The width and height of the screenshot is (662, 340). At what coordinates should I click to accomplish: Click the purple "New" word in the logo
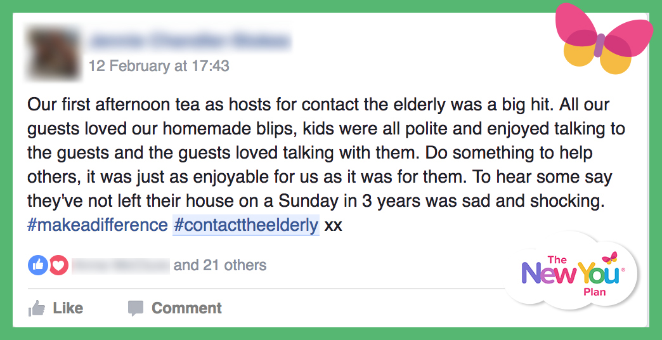coord(548,273)
